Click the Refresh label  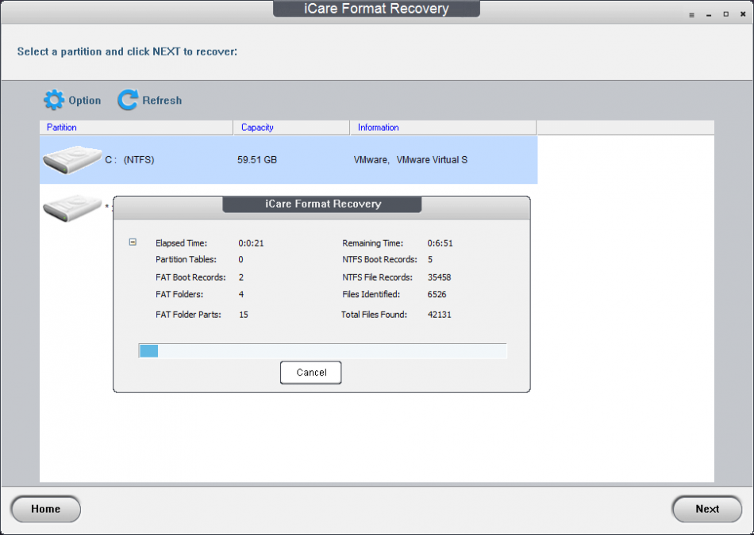click(162, 101)
